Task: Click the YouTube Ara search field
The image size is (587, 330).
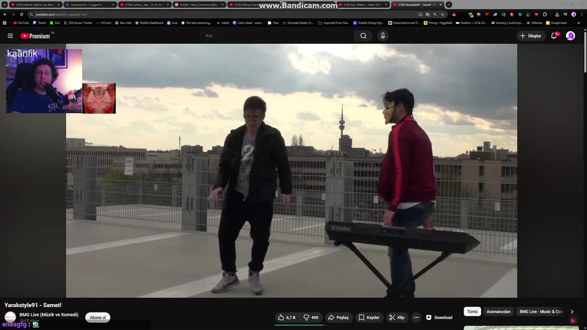Action: pyautogui.click(x=277, y=36)
